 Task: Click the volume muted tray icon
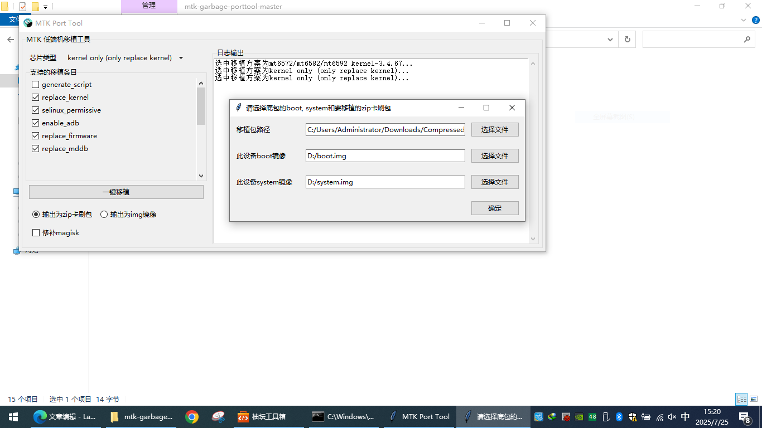[x=672, y=417]
